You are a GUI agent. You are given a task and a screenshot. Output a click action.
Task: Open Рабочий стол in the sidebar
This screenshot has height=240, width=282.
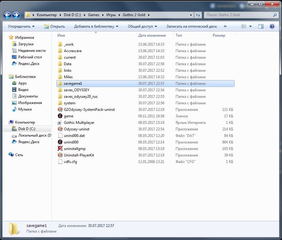tap(27, 57)
